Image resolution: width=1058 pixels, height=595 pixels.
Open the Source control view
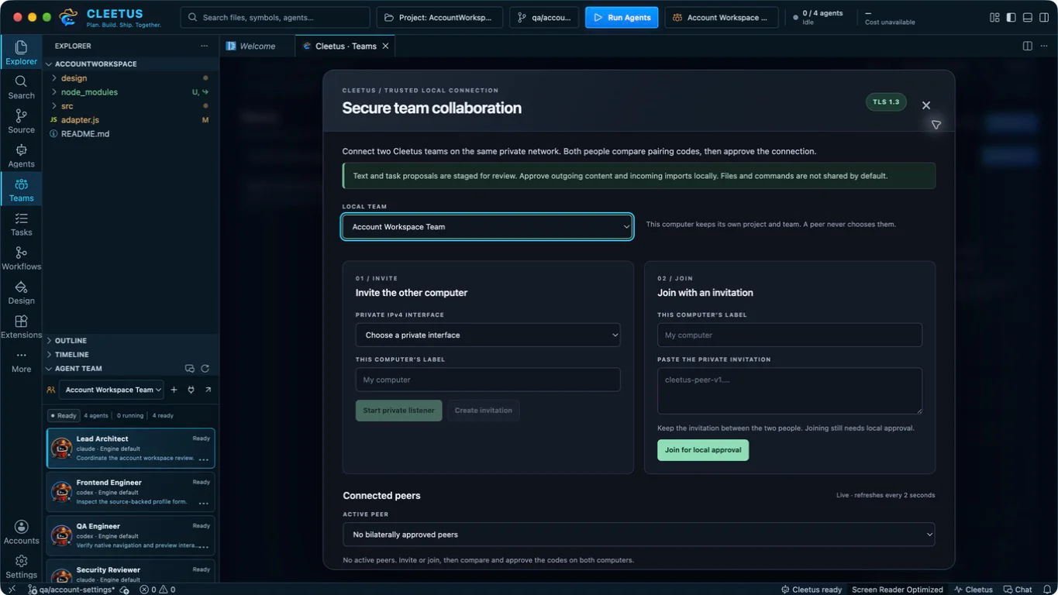[x=21, y=121]
